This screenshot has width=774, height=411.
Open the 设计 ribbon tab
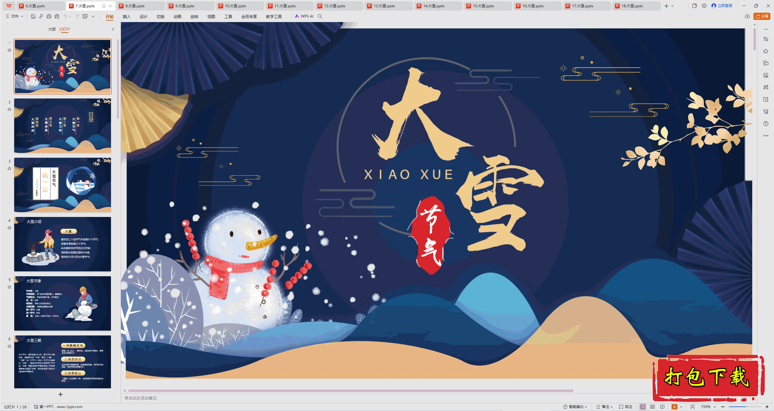tap(143, 17)
